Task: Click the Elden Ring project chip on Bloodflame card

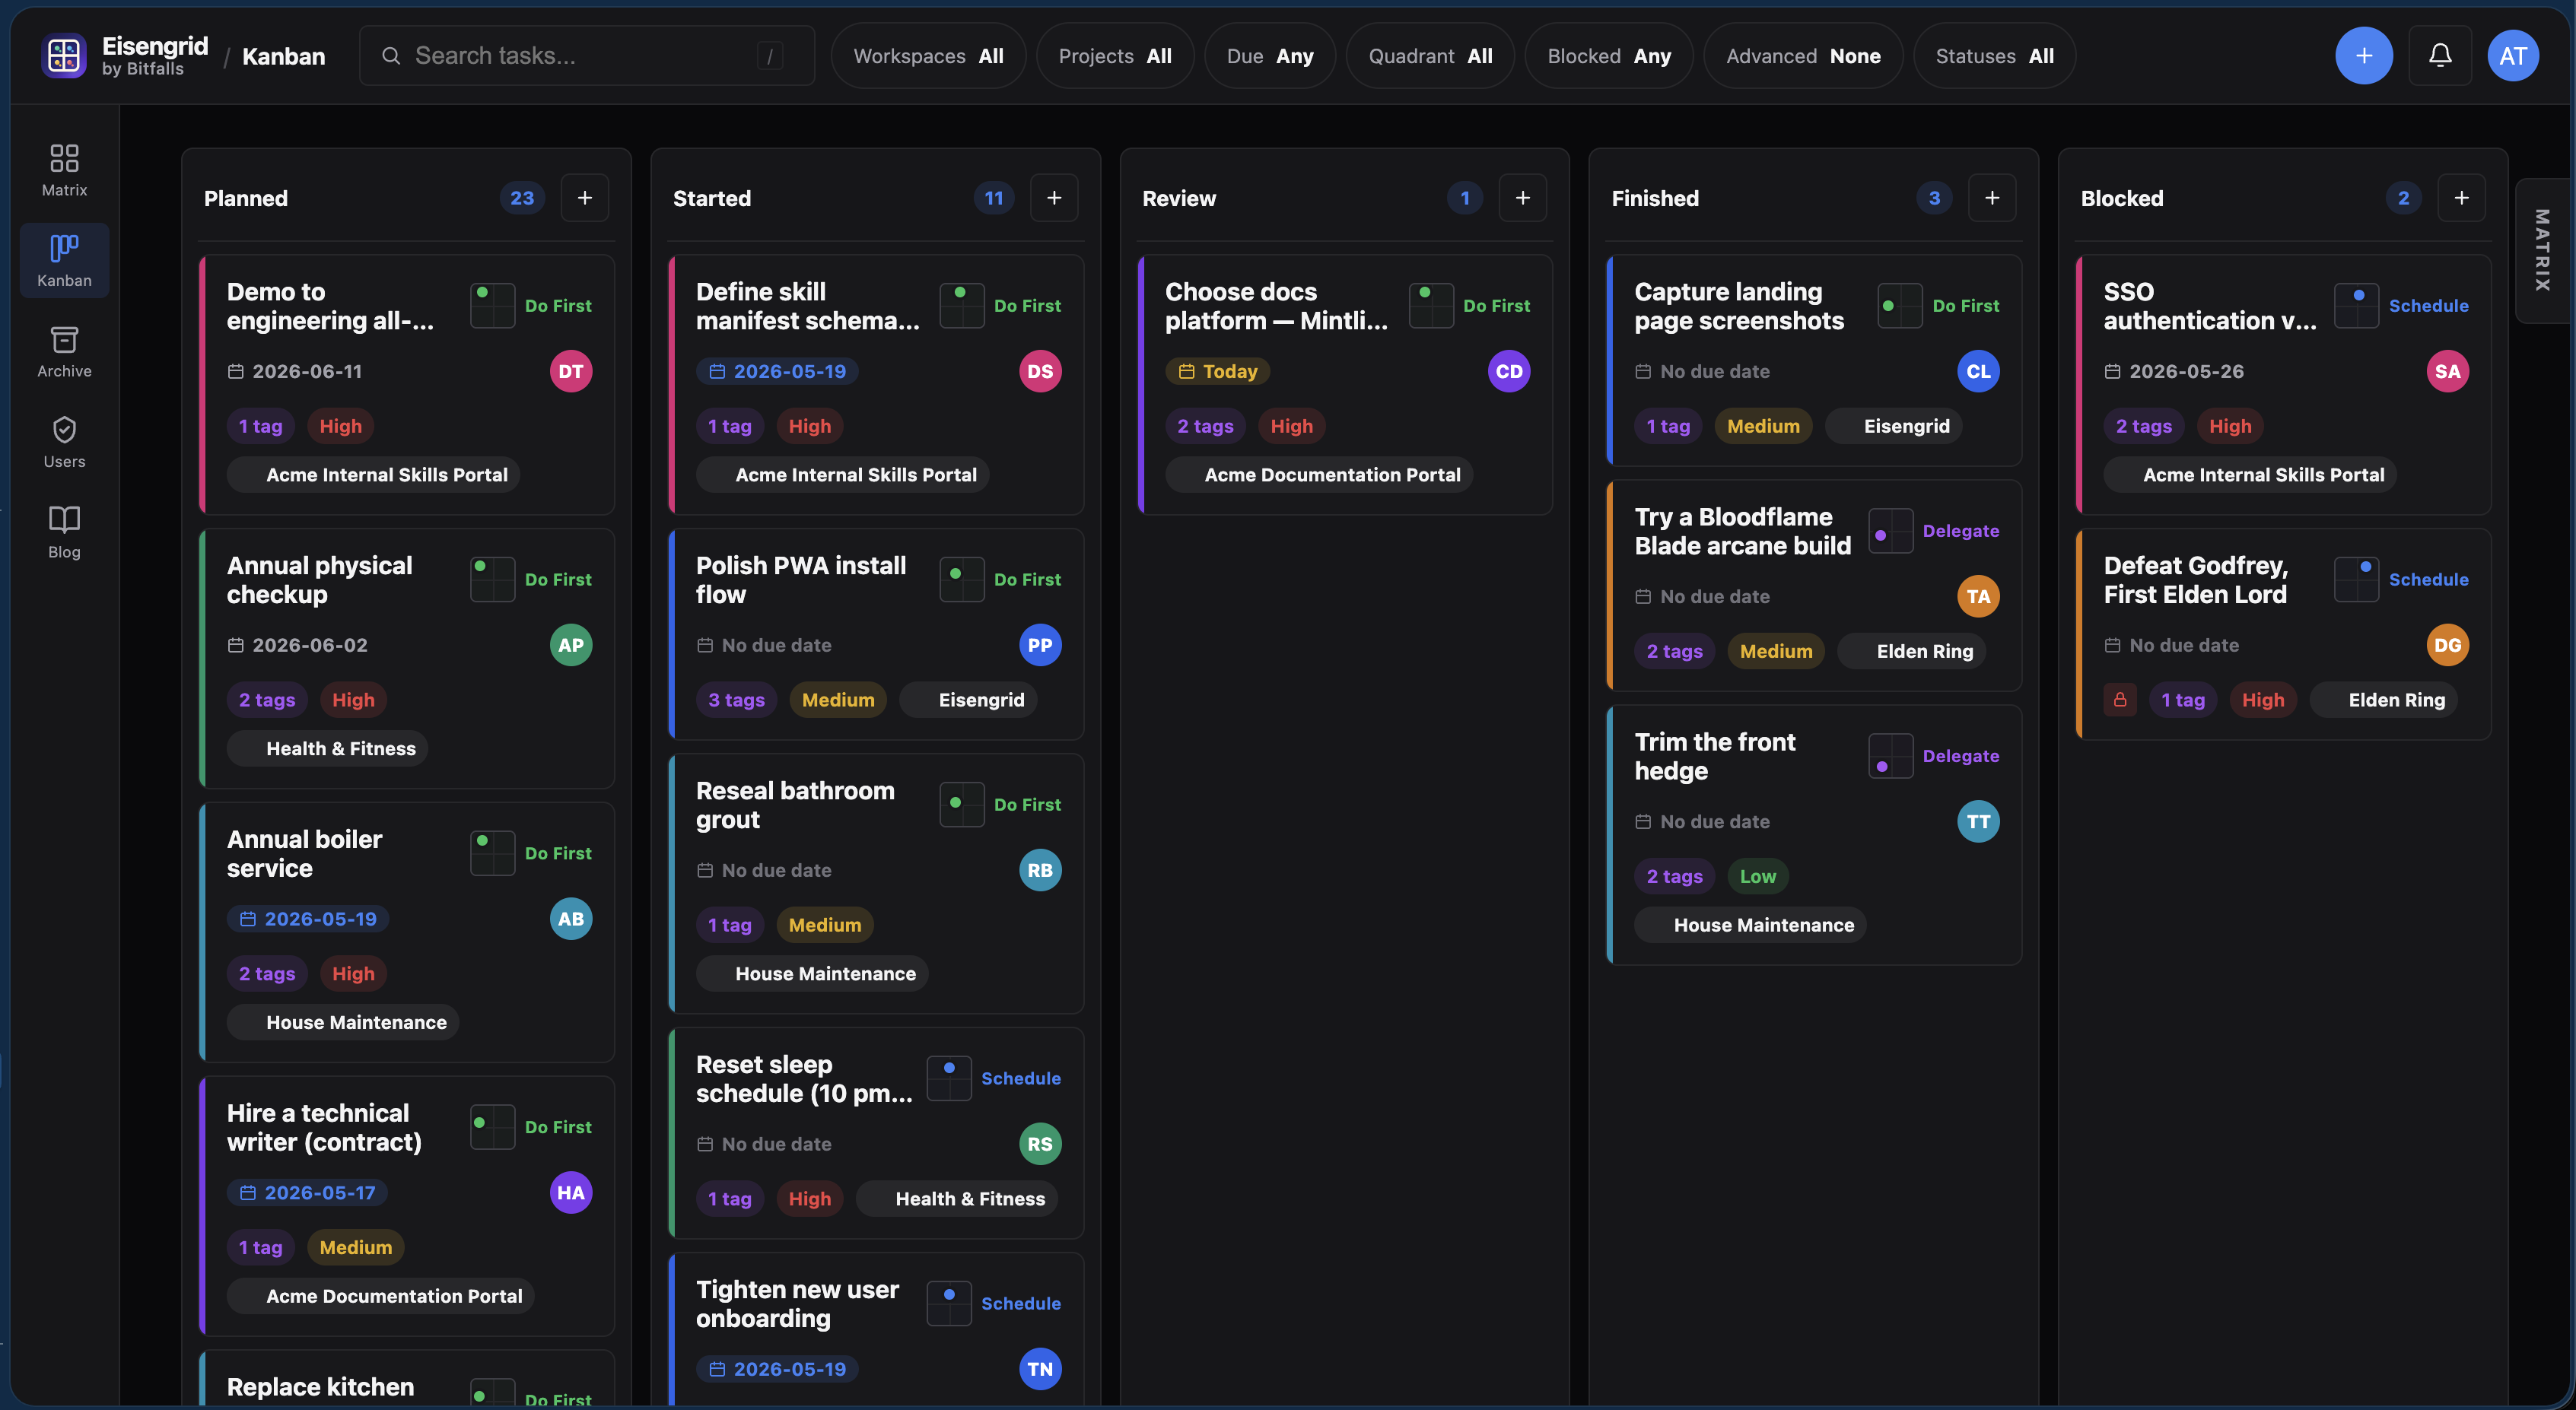Action: [x=1912, y=651]
